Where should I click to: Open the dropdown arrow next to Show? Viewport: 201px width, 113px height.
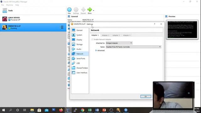(94, 10)
